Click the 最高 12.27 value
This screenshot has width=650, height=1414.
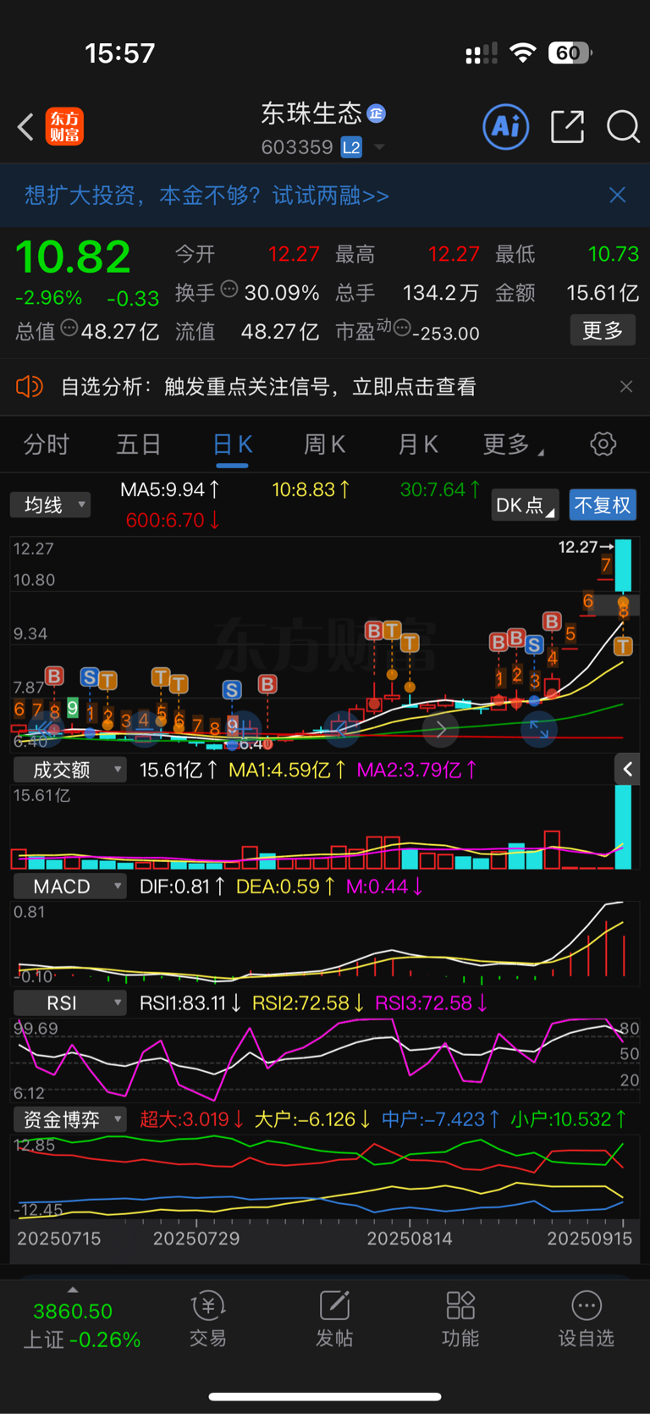pyautogui.click(x=454, y=254)
